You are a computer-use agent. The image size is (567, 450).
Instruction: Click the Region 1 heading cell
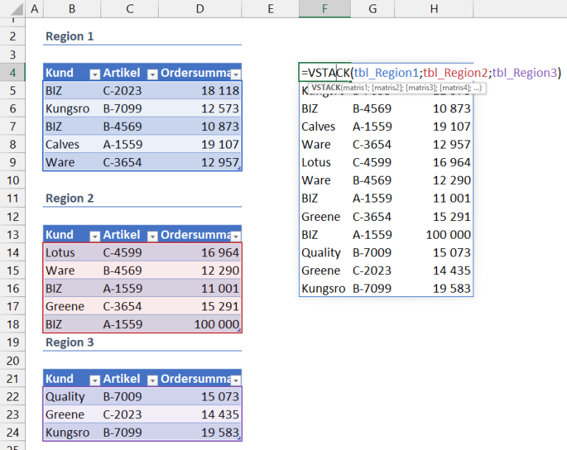coord(69,36)
